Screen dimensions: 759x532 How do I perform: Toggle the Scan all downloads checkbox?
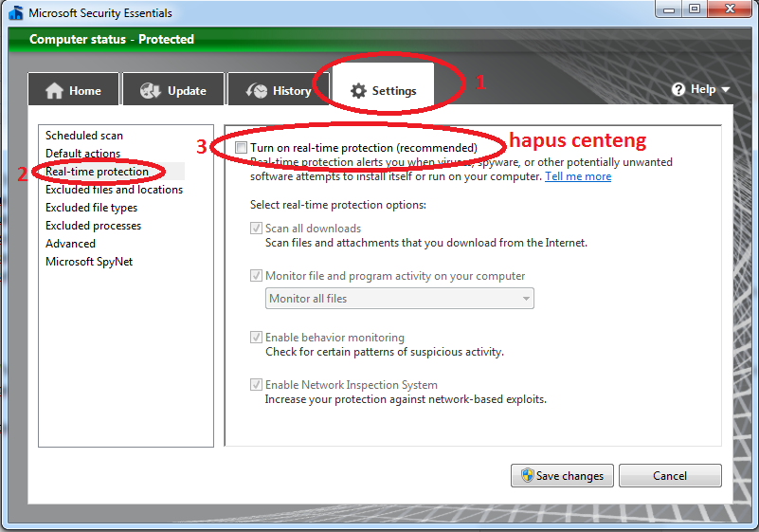pos(256,228)
